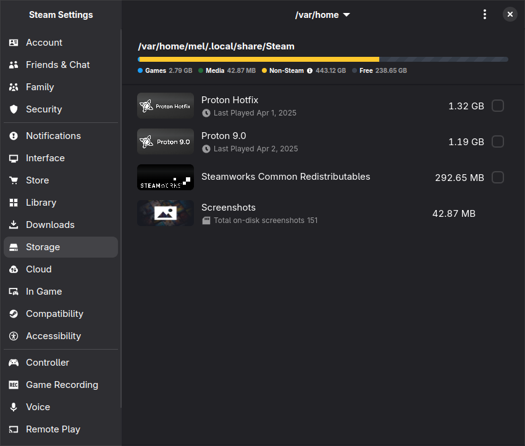Click clock icon next to Proton 9.0 last played

click(206, 149)
